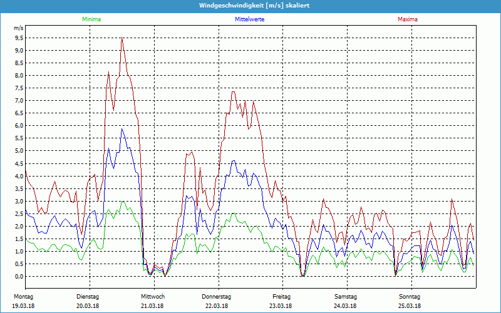The width and height of the screenshot is (501, 313).
Task: Click the Sonntag day label
Action: (410, 297)
